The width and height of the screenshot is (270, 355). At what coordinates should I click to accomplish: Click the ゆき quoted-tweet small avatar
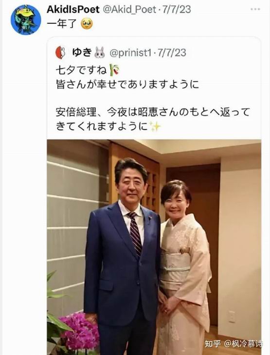(61, 53)
